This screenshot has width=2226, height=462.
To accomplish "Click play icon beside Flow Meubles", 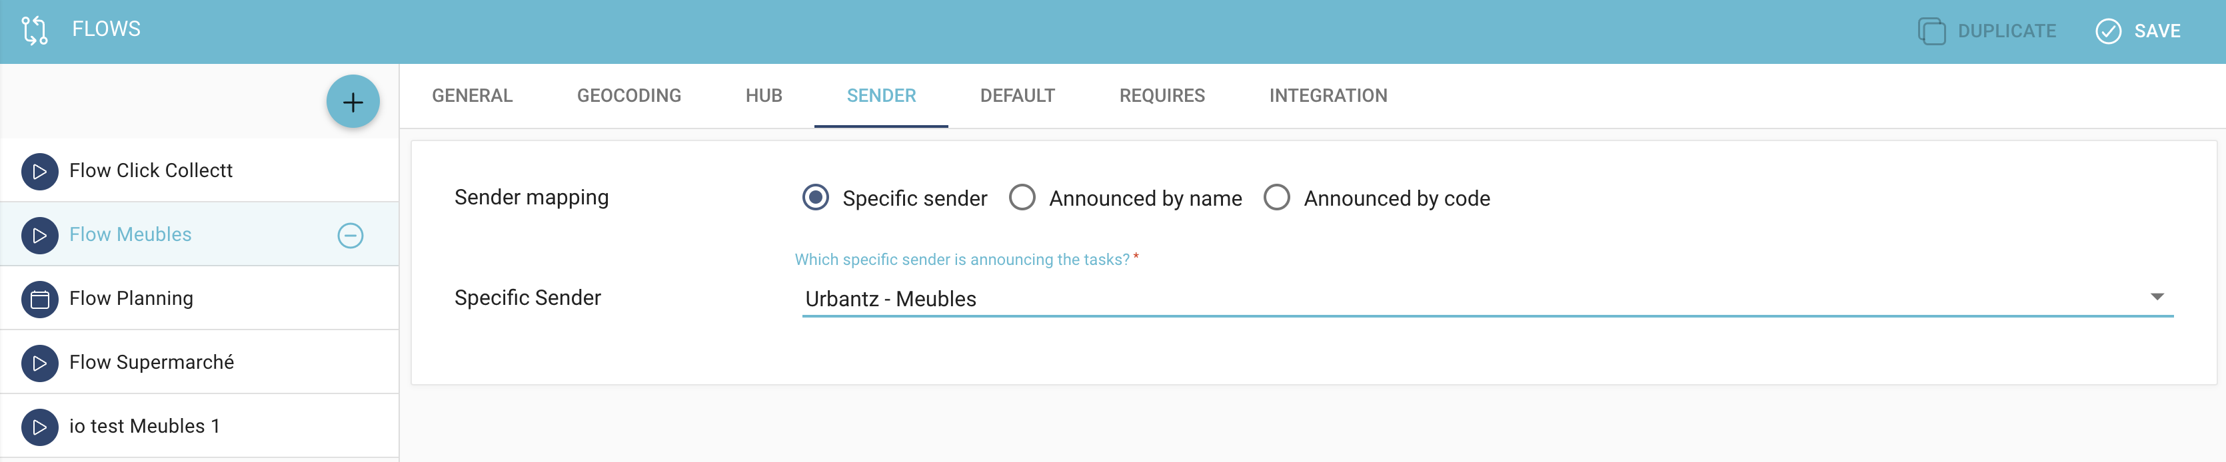I will pos(40,235).
